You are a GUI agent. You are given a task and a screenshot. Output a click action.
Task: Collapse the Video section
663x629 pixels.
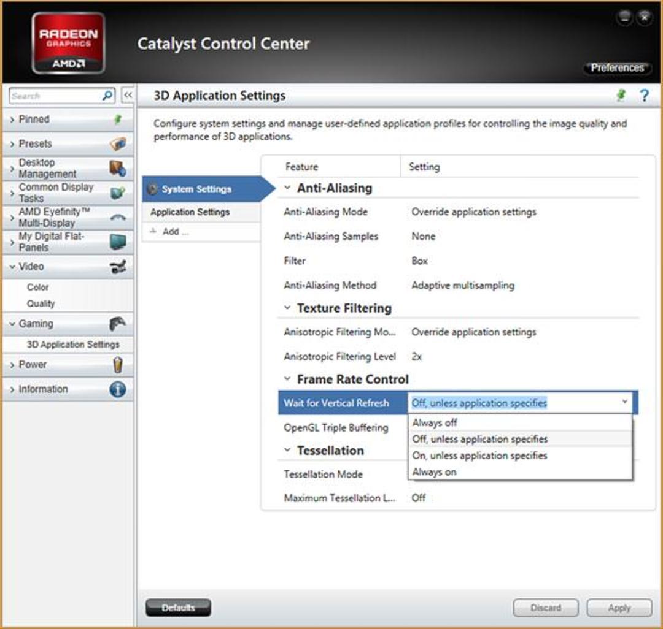pos(12,267)
